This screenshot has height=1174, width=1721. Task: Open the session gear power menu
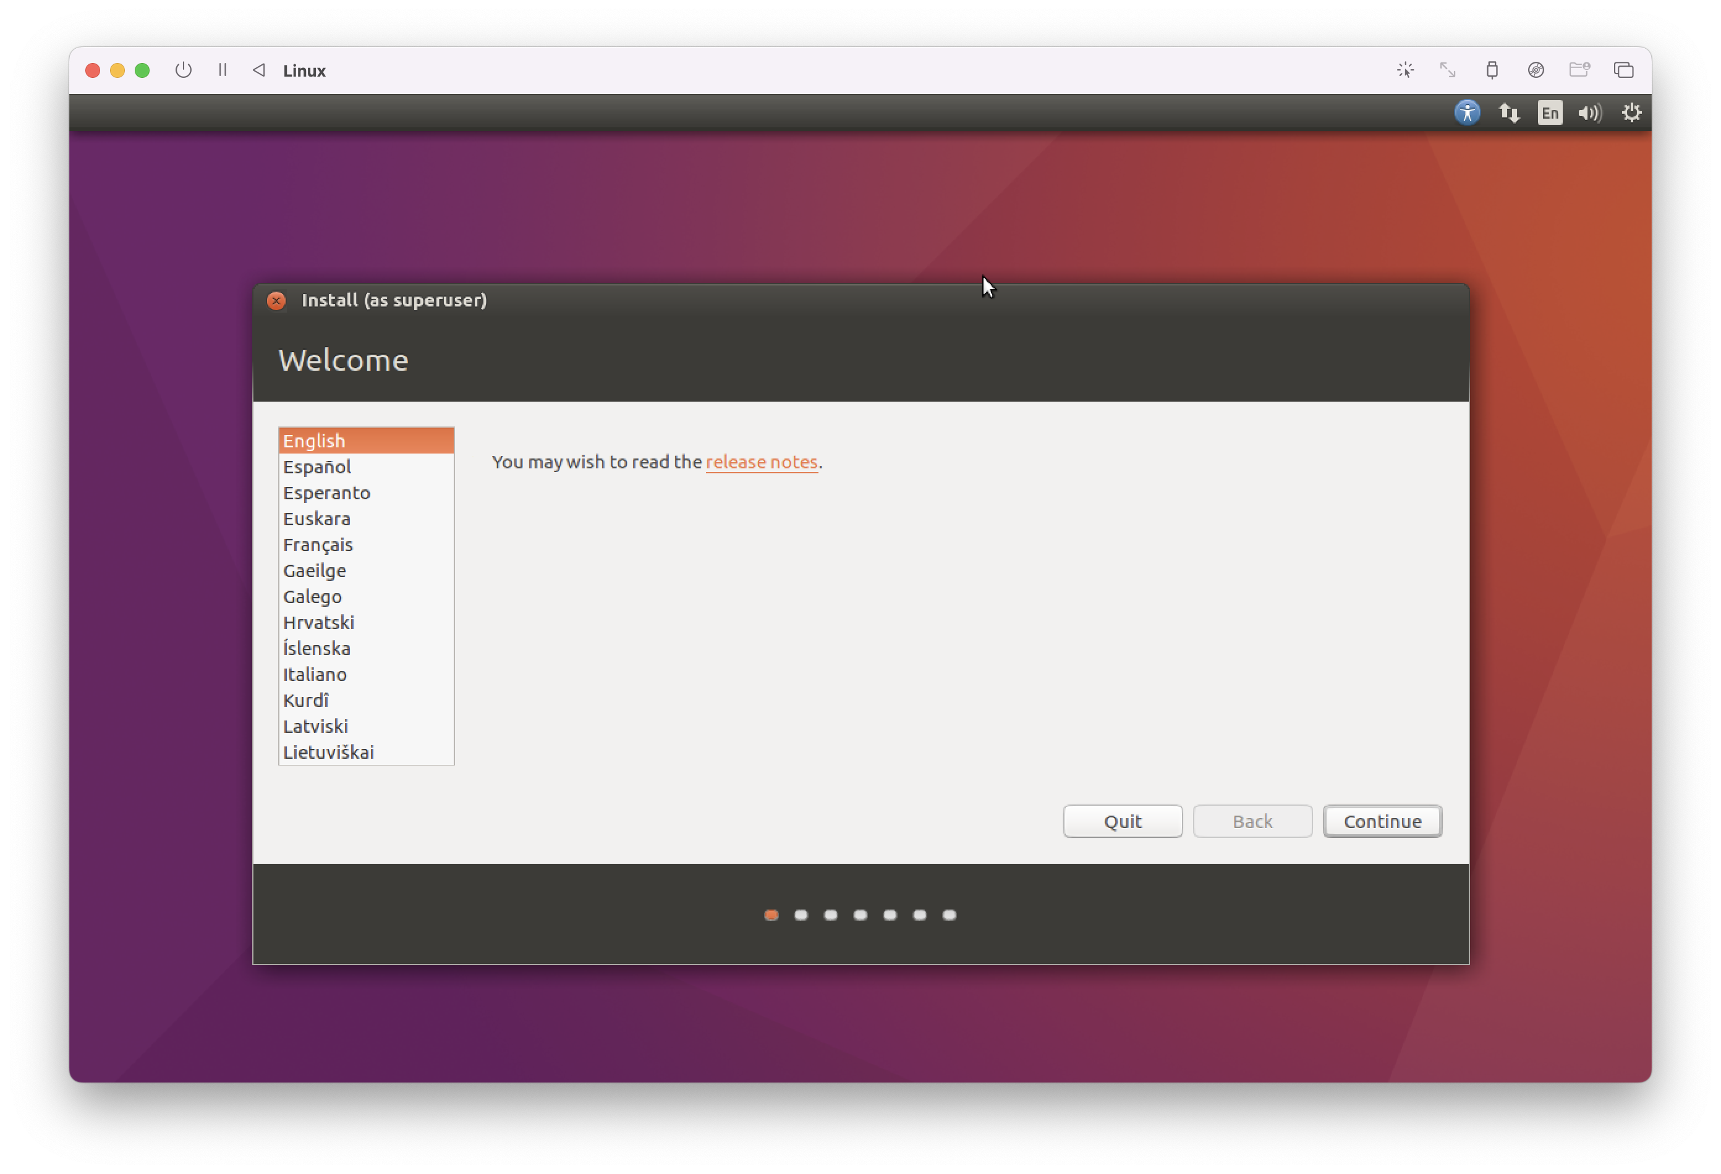click(1632, 112)
